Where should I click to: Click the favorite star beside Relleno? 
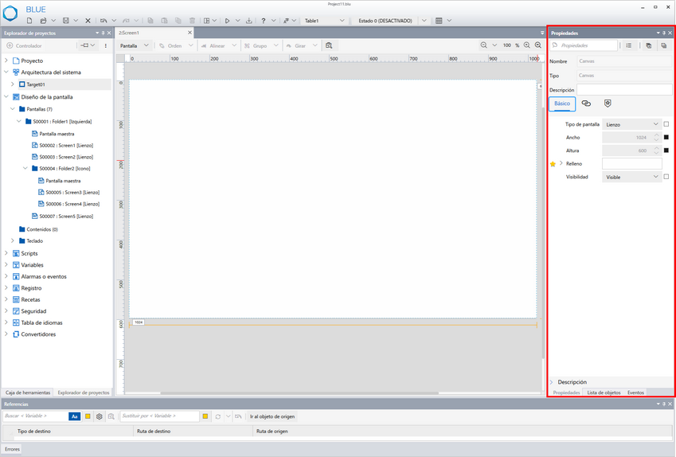coord(553,164)
